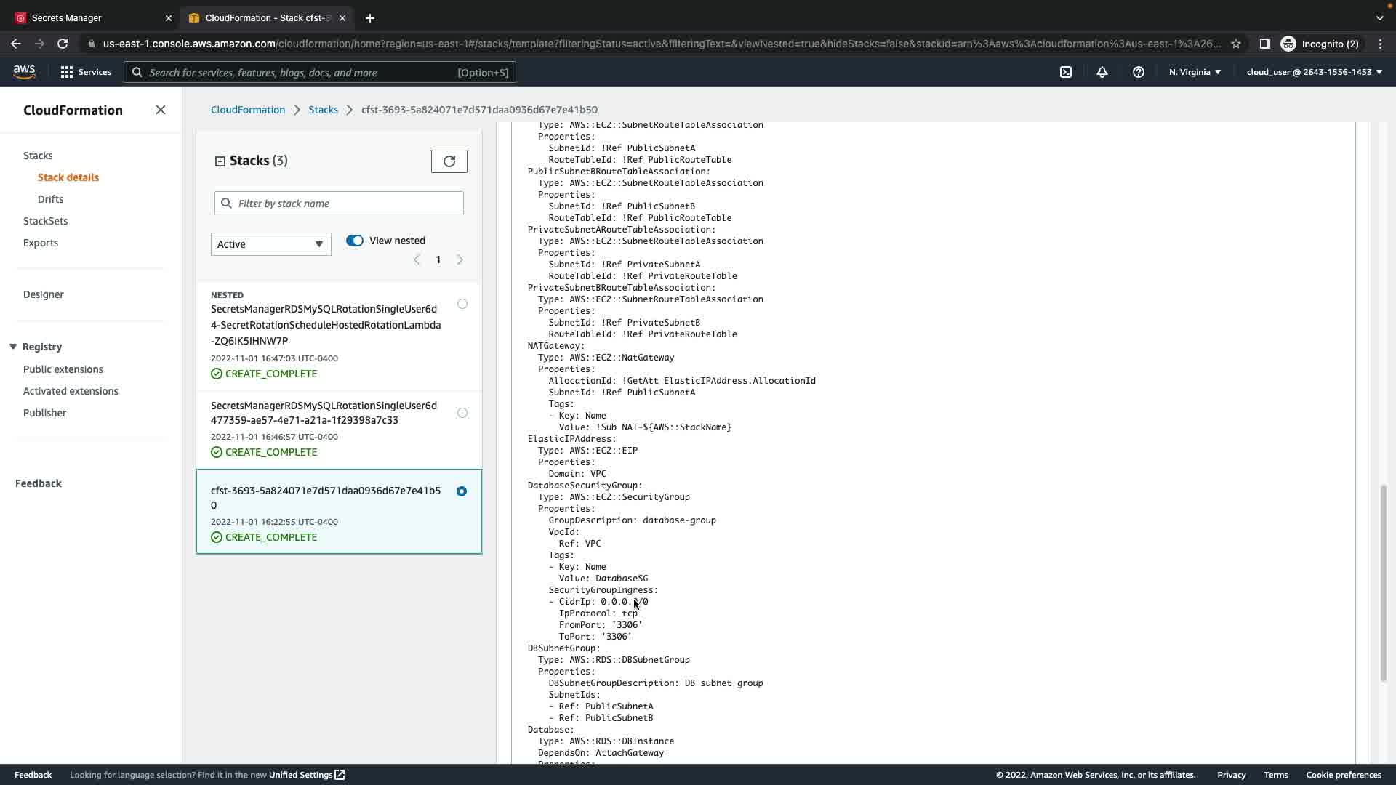The width and height of the screenshot is (1396, 785).
Task: Click the Stacks breadcrumb link
Action: [323, 110]
